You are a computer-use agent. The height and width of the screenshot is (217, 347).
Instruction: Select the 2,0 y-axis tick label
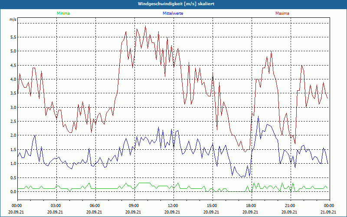click(x=13, y=135)
